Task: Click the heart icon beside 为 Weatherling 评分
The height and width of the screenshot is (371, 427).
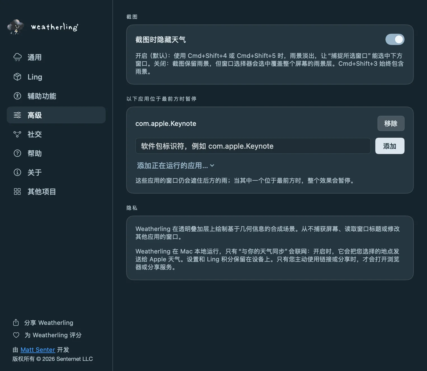Action: click(16, 335)
